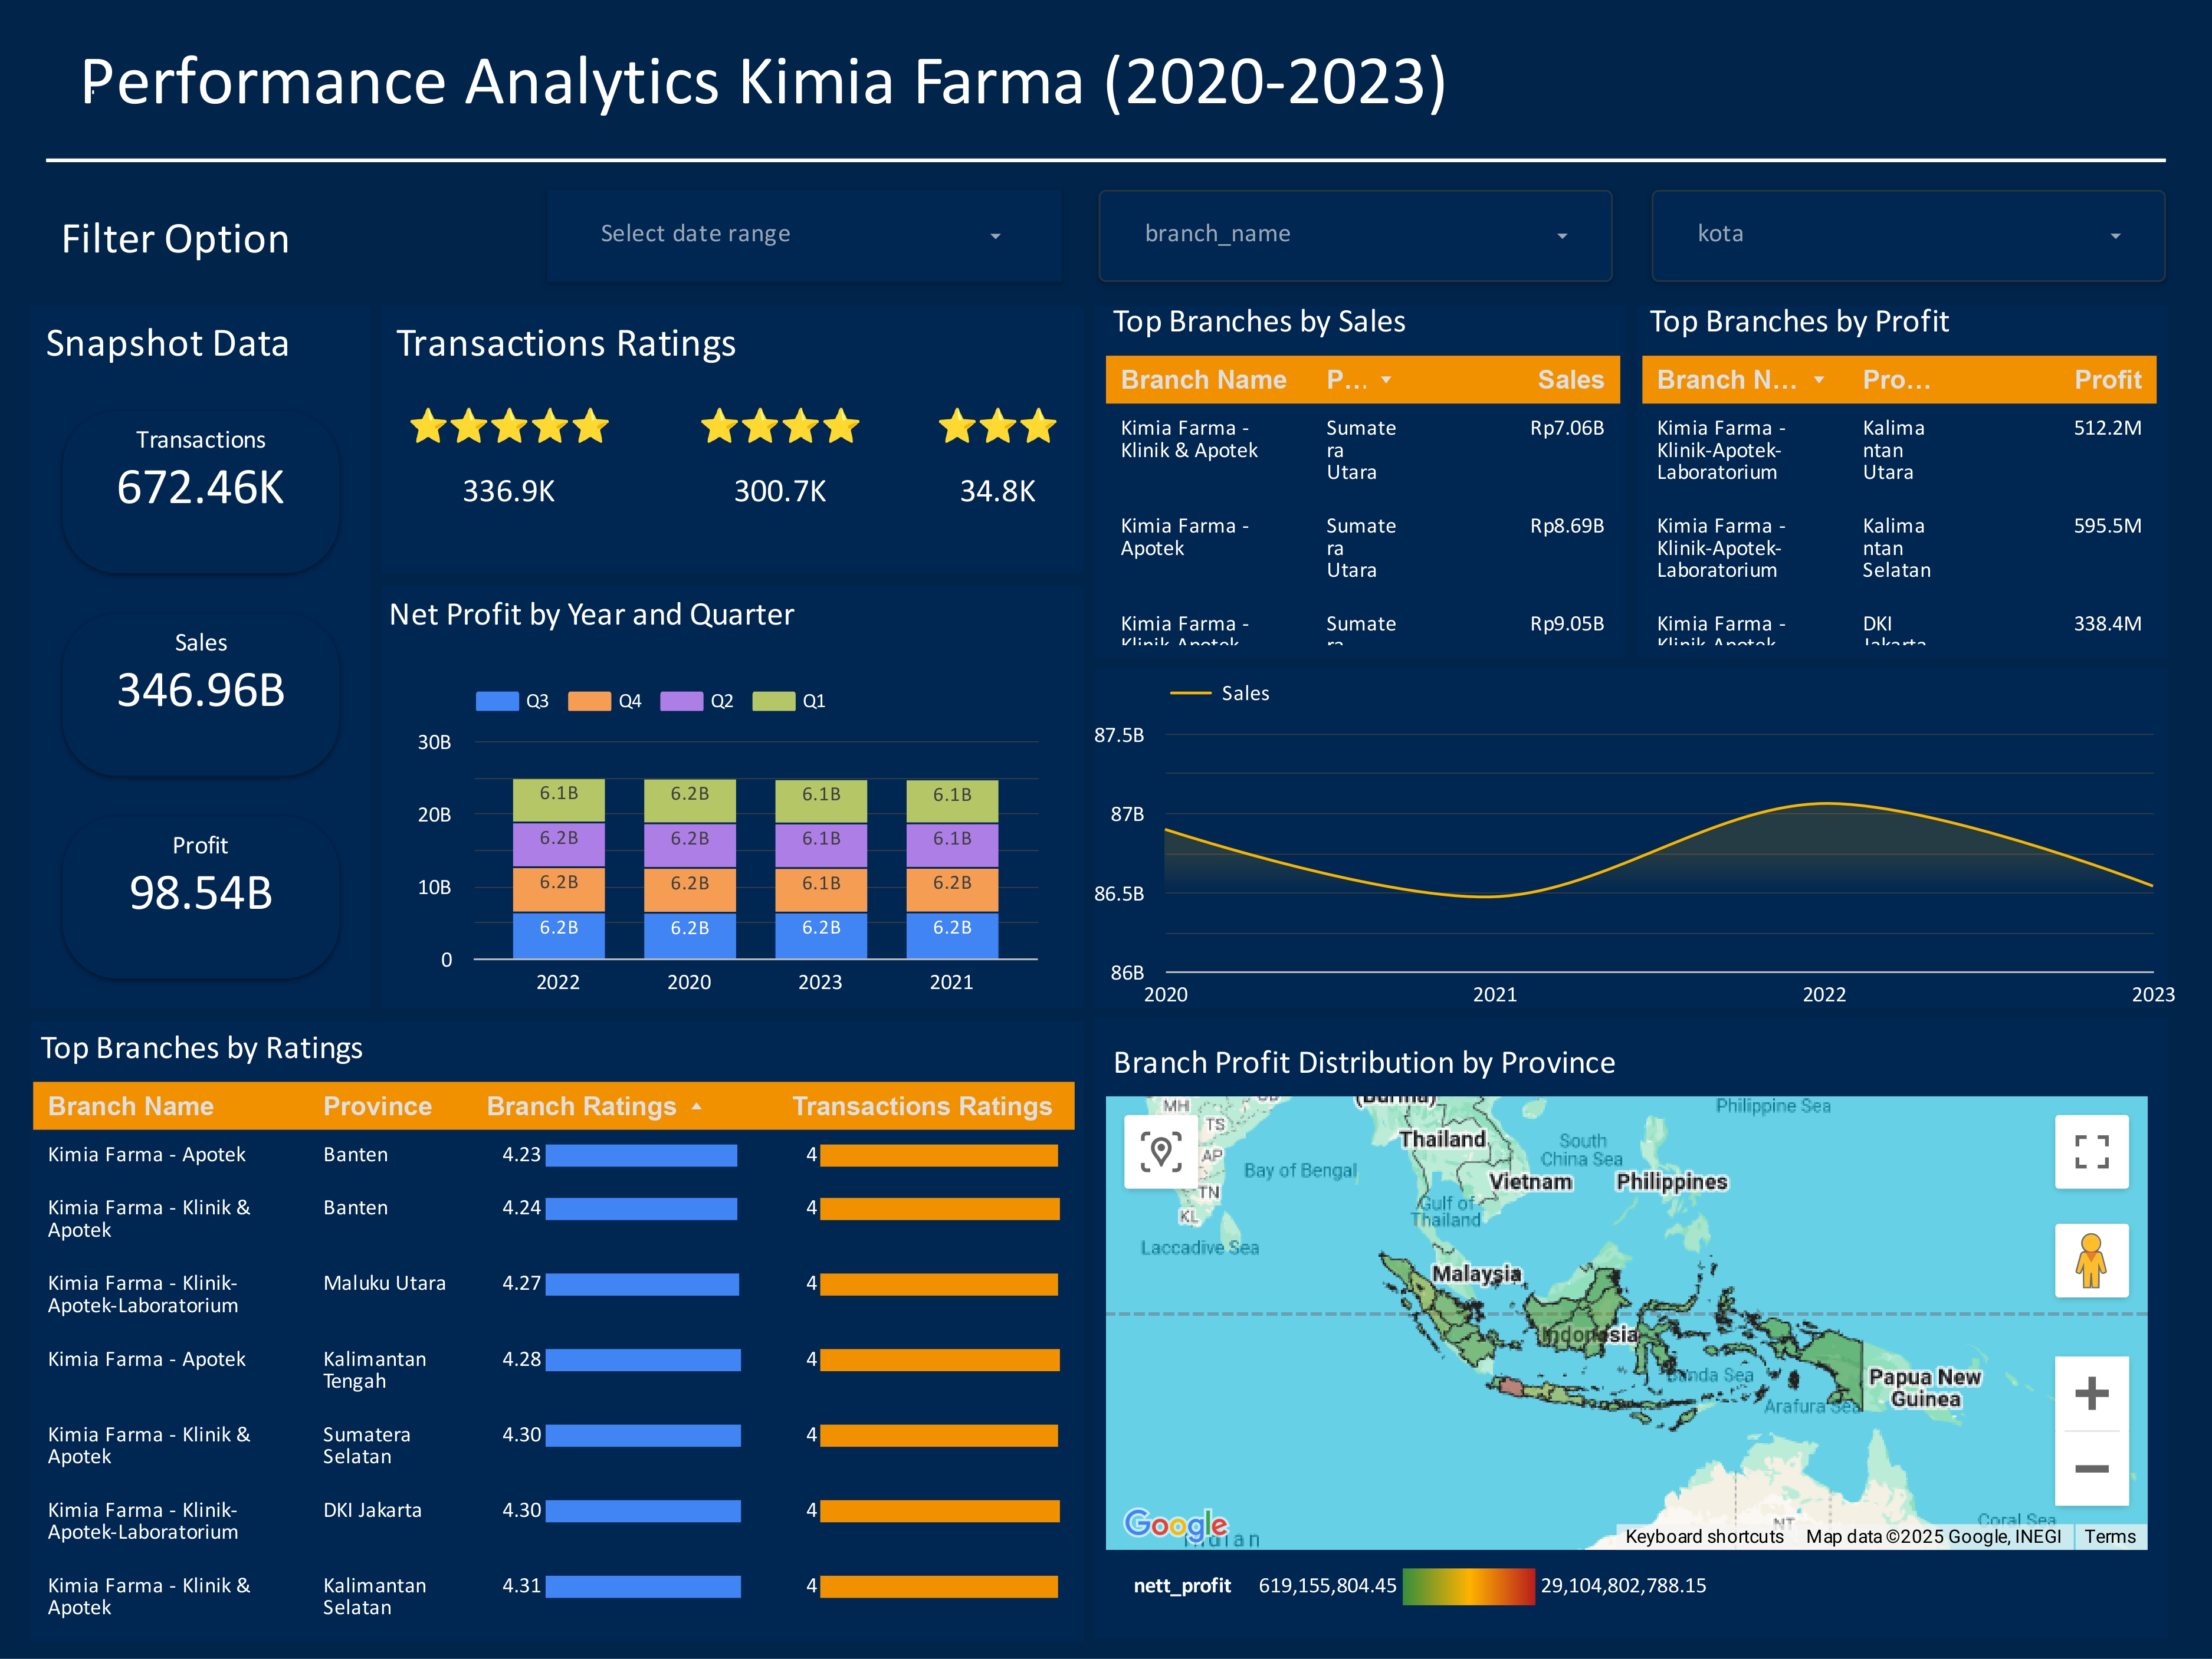Click the Rp9.05B sales cell
This screenshot has width=2212, height=1659.
[1566, 624]
